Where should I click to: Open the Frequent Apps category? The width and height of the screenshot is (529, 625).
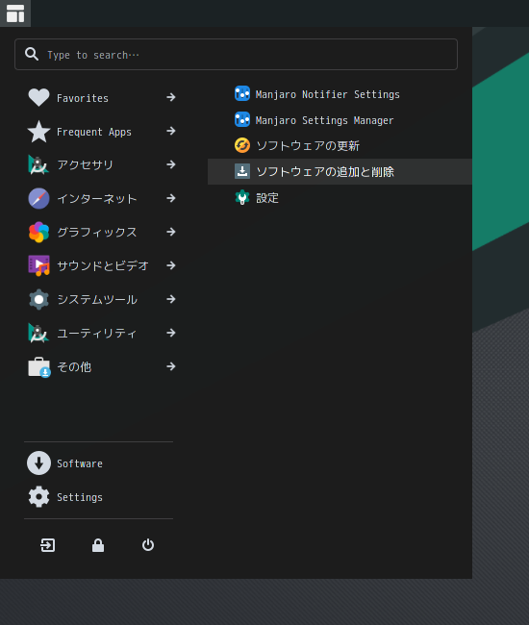pos(93,132)
